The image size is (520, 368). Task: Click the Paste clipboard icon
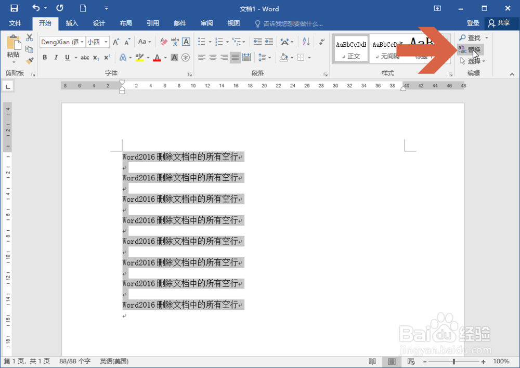coord(14,43)
